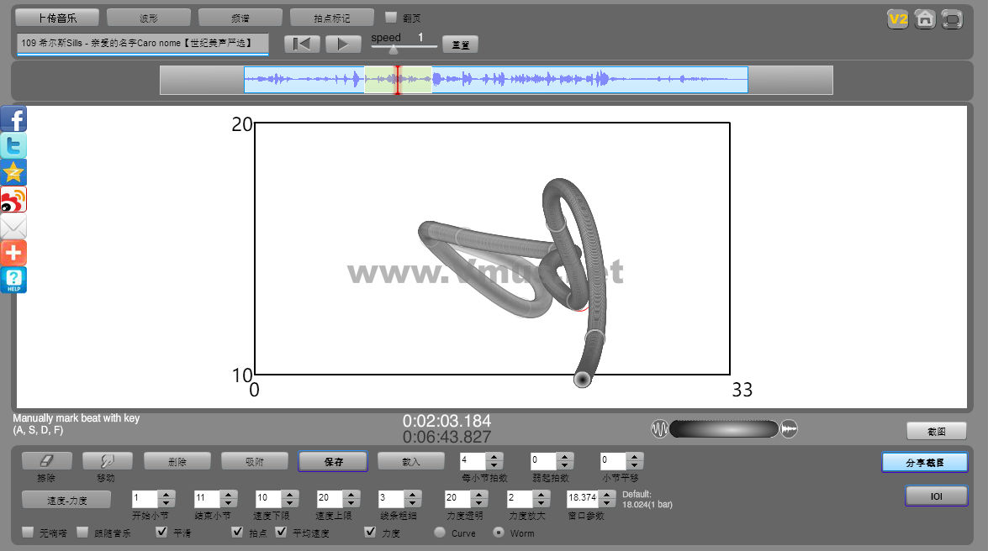Share to Facebook from sidebar
988x551 pixels.
coord(13,118)
